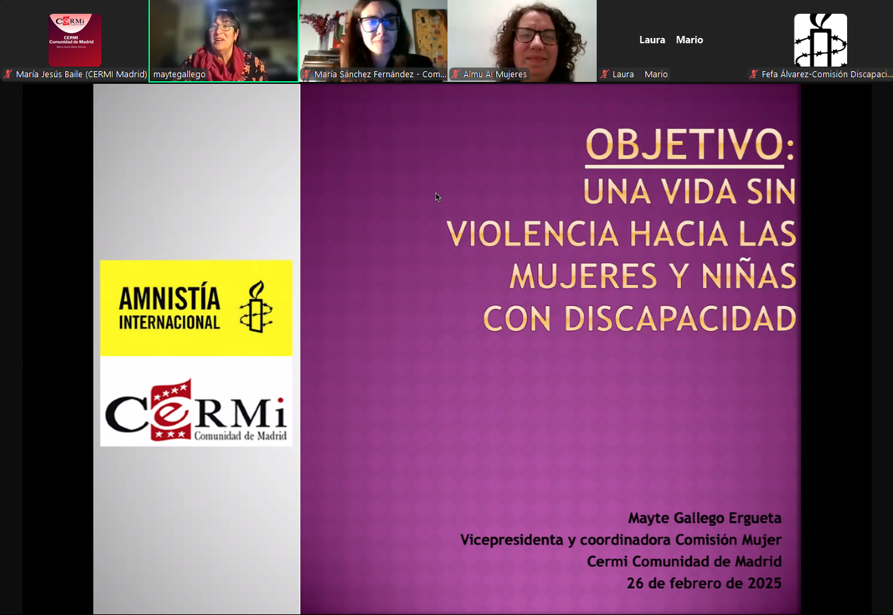
Task: Click the María Jesús Baile (CERMI Madrid) name label
Action: [x=81, y=75]
